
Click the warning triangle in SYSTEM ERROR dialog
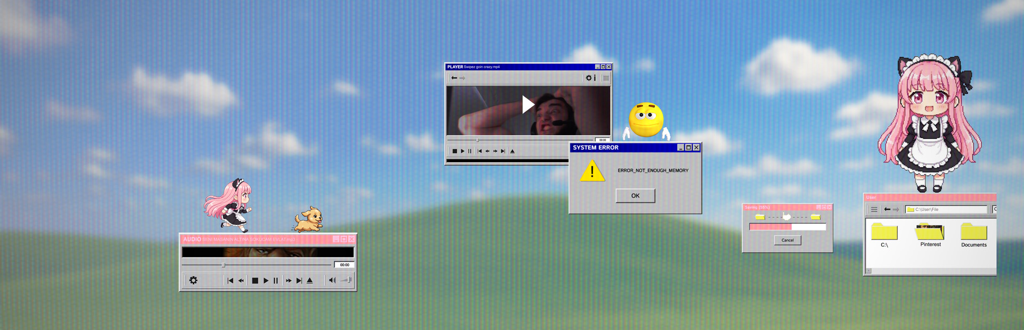coord(593,171)
